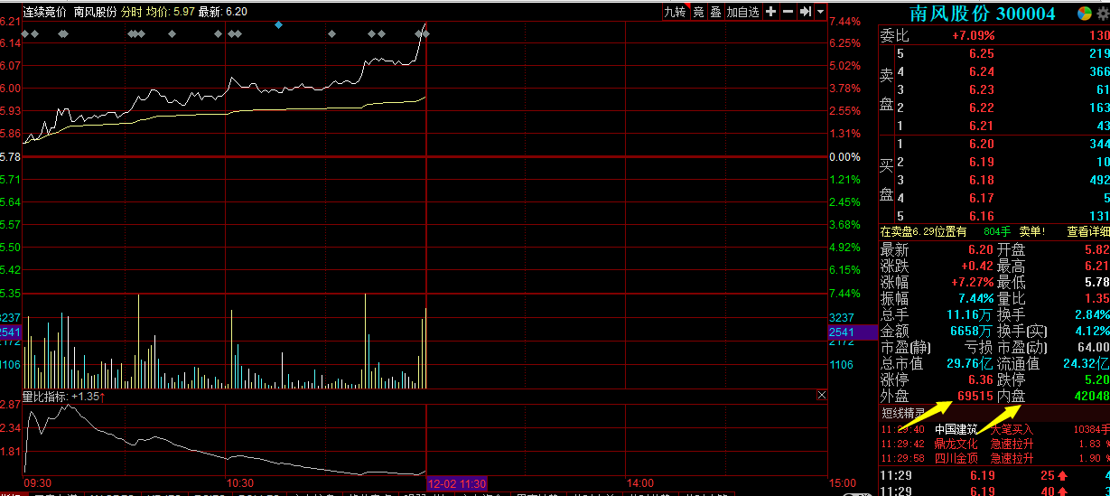Screen dimensions: 1110x496
Task: Click the plus zoom-in icon
Action: 770,12
